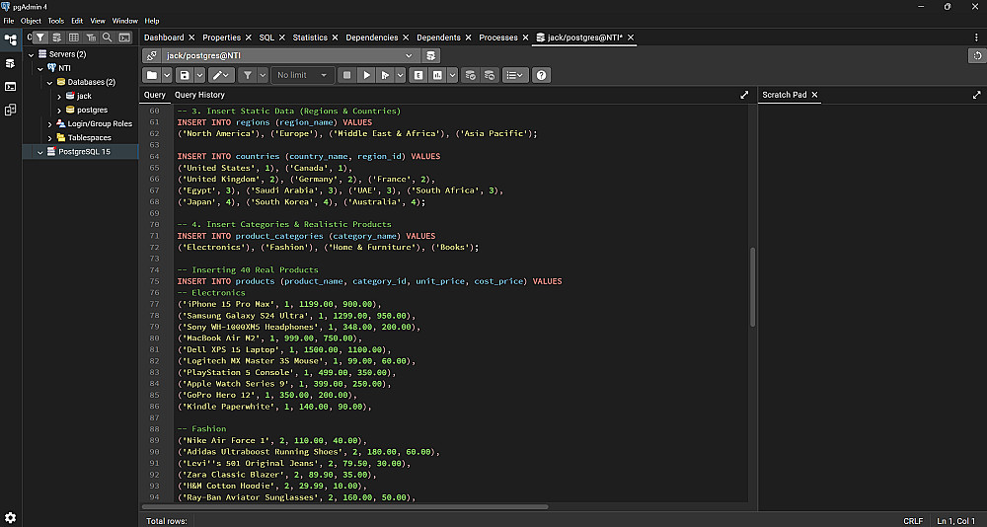987x527 pixels.
Task: Close the Scratch Pad panel
Action: pos(815,95)
